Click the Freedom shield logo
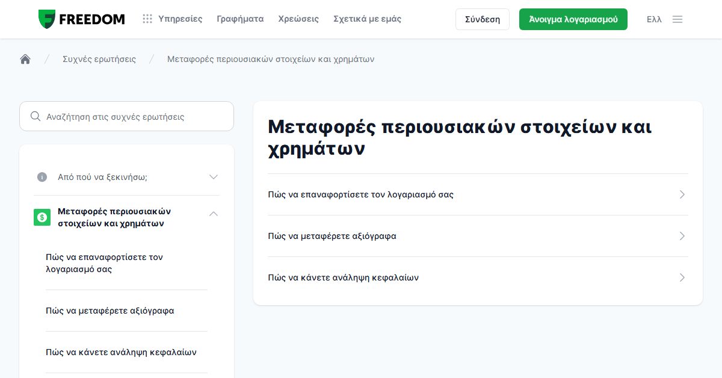This screenshot has height=378, width=722. click(x=47, y=19)
